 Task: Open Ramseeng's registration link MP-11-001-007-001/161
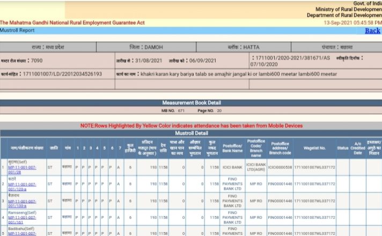tap(22, 220)
